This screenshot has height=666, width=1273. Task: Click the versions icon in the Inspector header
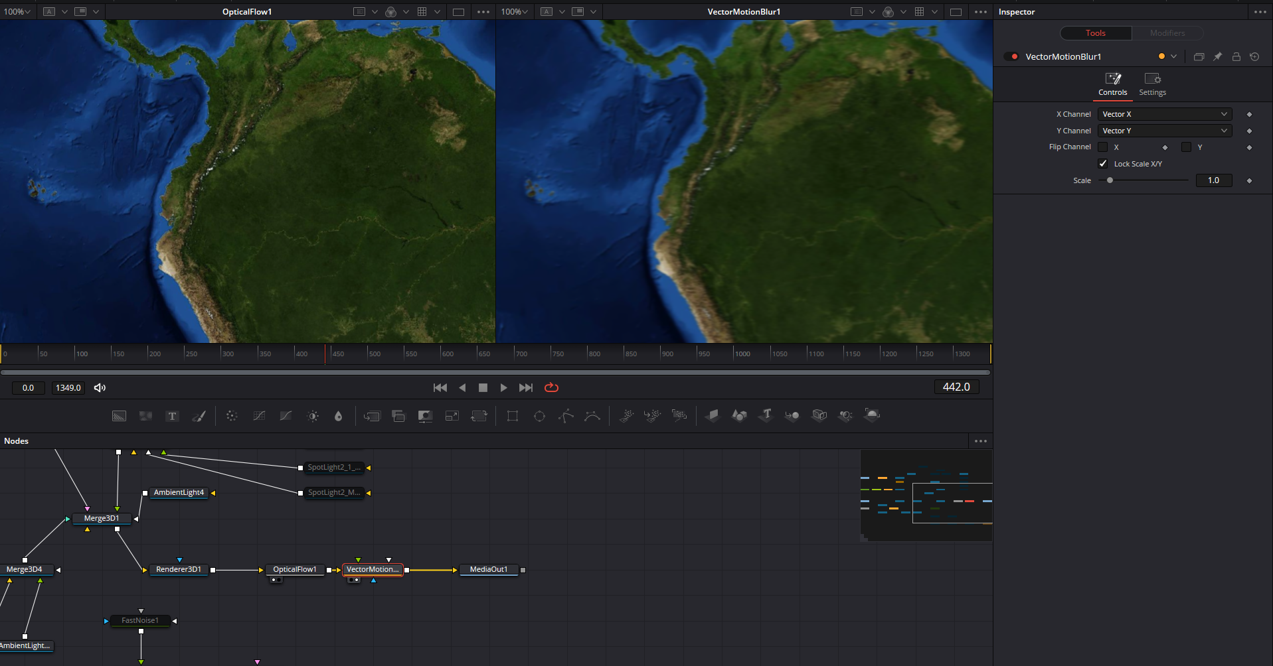[x=1199, y=57]
